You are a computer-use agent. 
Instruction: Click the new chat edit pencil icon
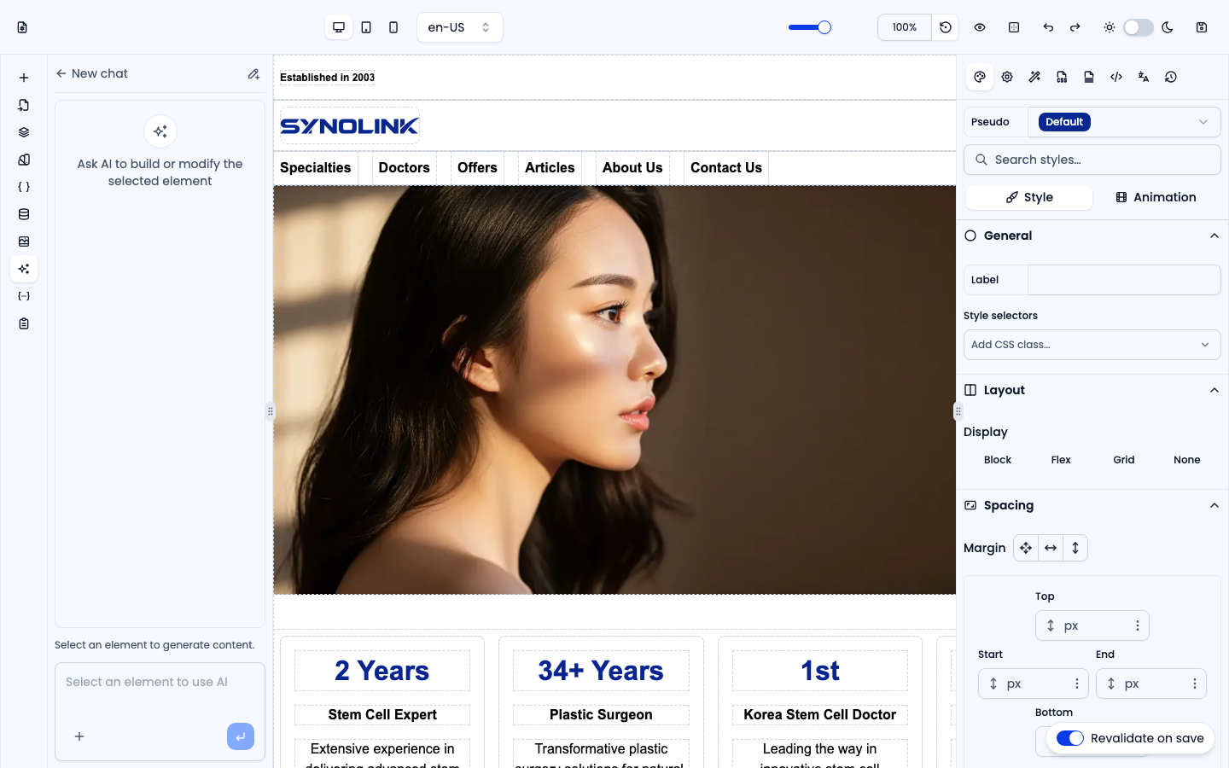point(253,74)
